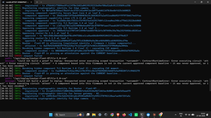Launch Firefox from the taskbar
This screenshot has width=211, height=118.
coord(124,115)
